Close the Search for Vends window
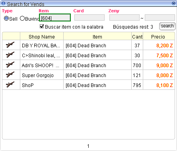This screenshot has height=151, width=177. click(173, 3)
